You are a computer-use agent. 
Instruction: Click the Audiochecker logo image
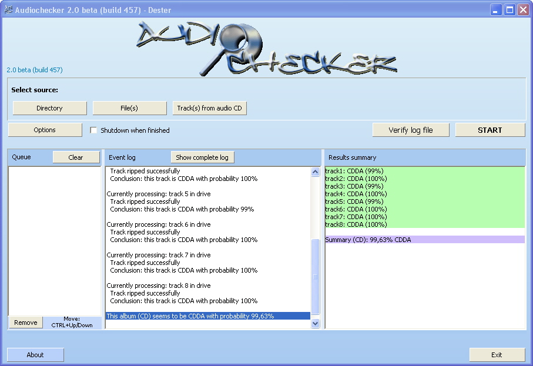[266, 49]
